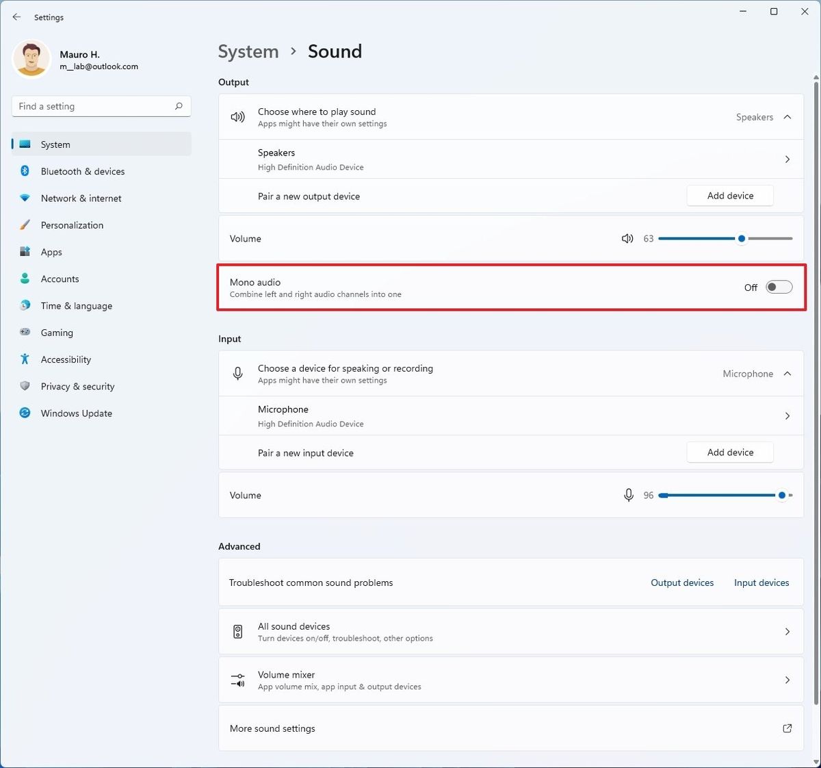Troubleshoot Input devices link

[x=761, y=583]
